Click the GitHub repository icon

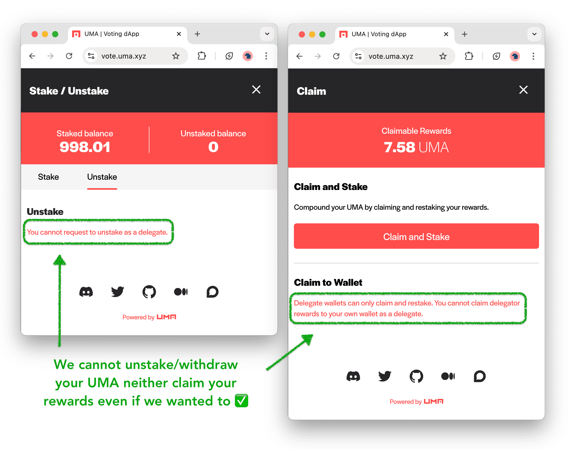click(x=150, y=292)
